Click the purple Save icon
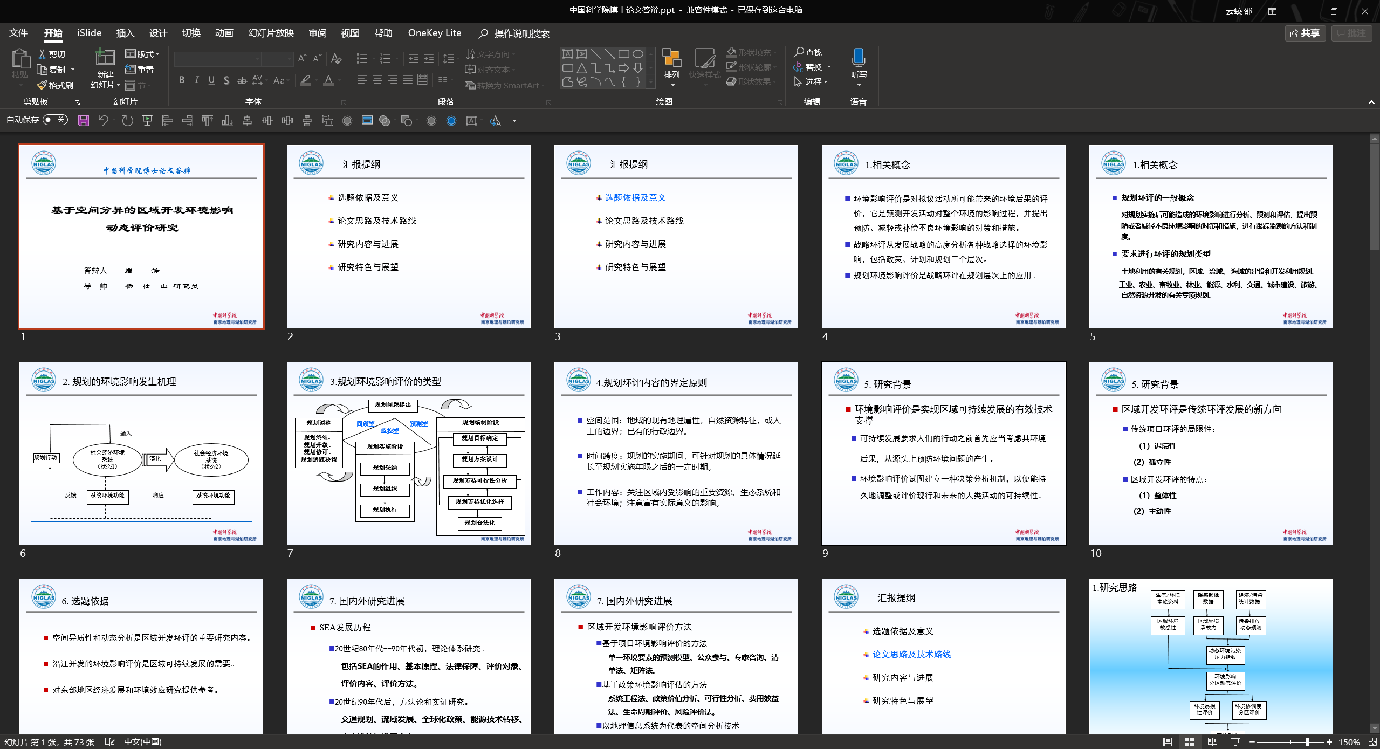The width and height of the screenshot is (1380, 749). 84,121
